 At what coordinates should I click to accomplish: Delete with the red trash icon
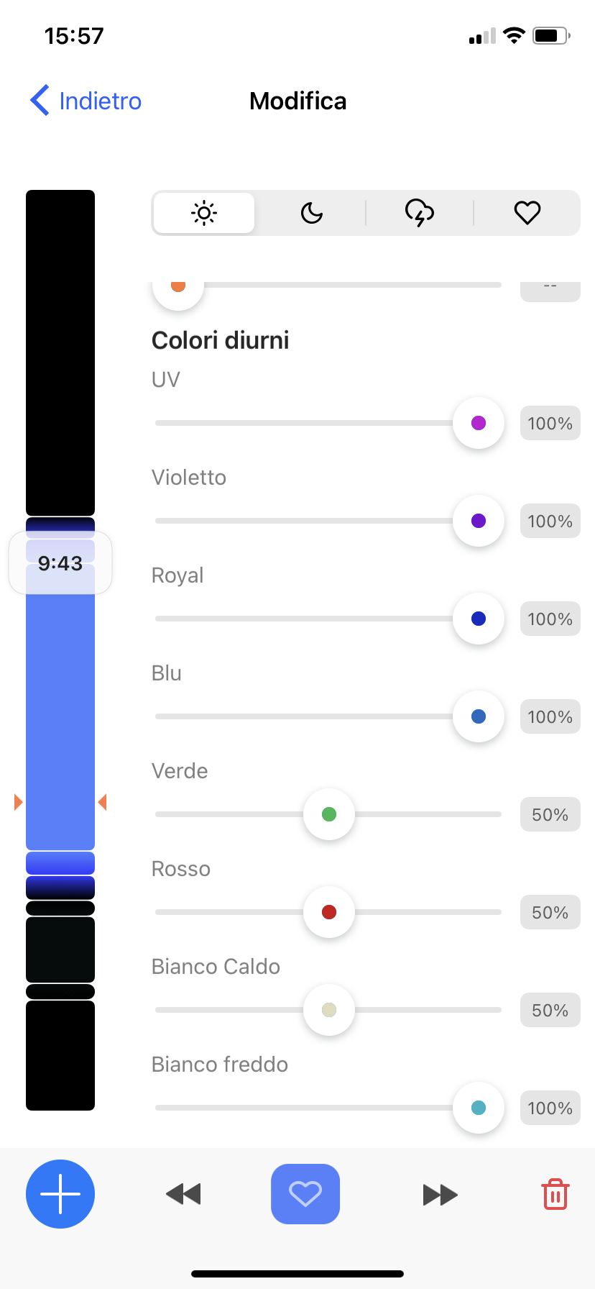click(x=555, y=1194)
